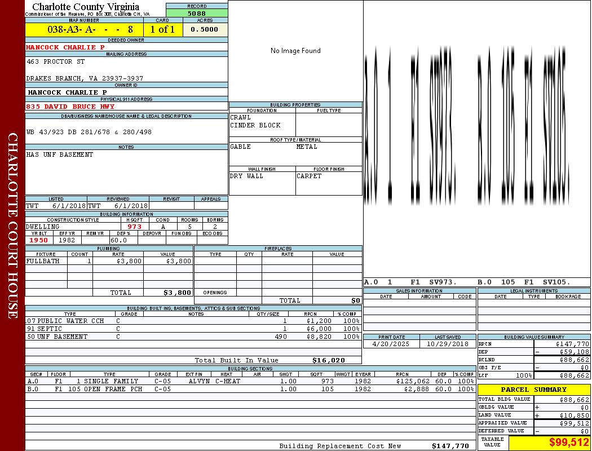Click the plumbing total $3,800 in bold

coord(177,293)
